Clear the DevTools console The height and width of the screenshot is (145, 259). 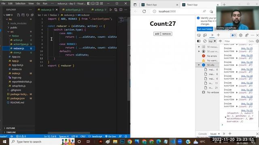[x=205, y=41]
